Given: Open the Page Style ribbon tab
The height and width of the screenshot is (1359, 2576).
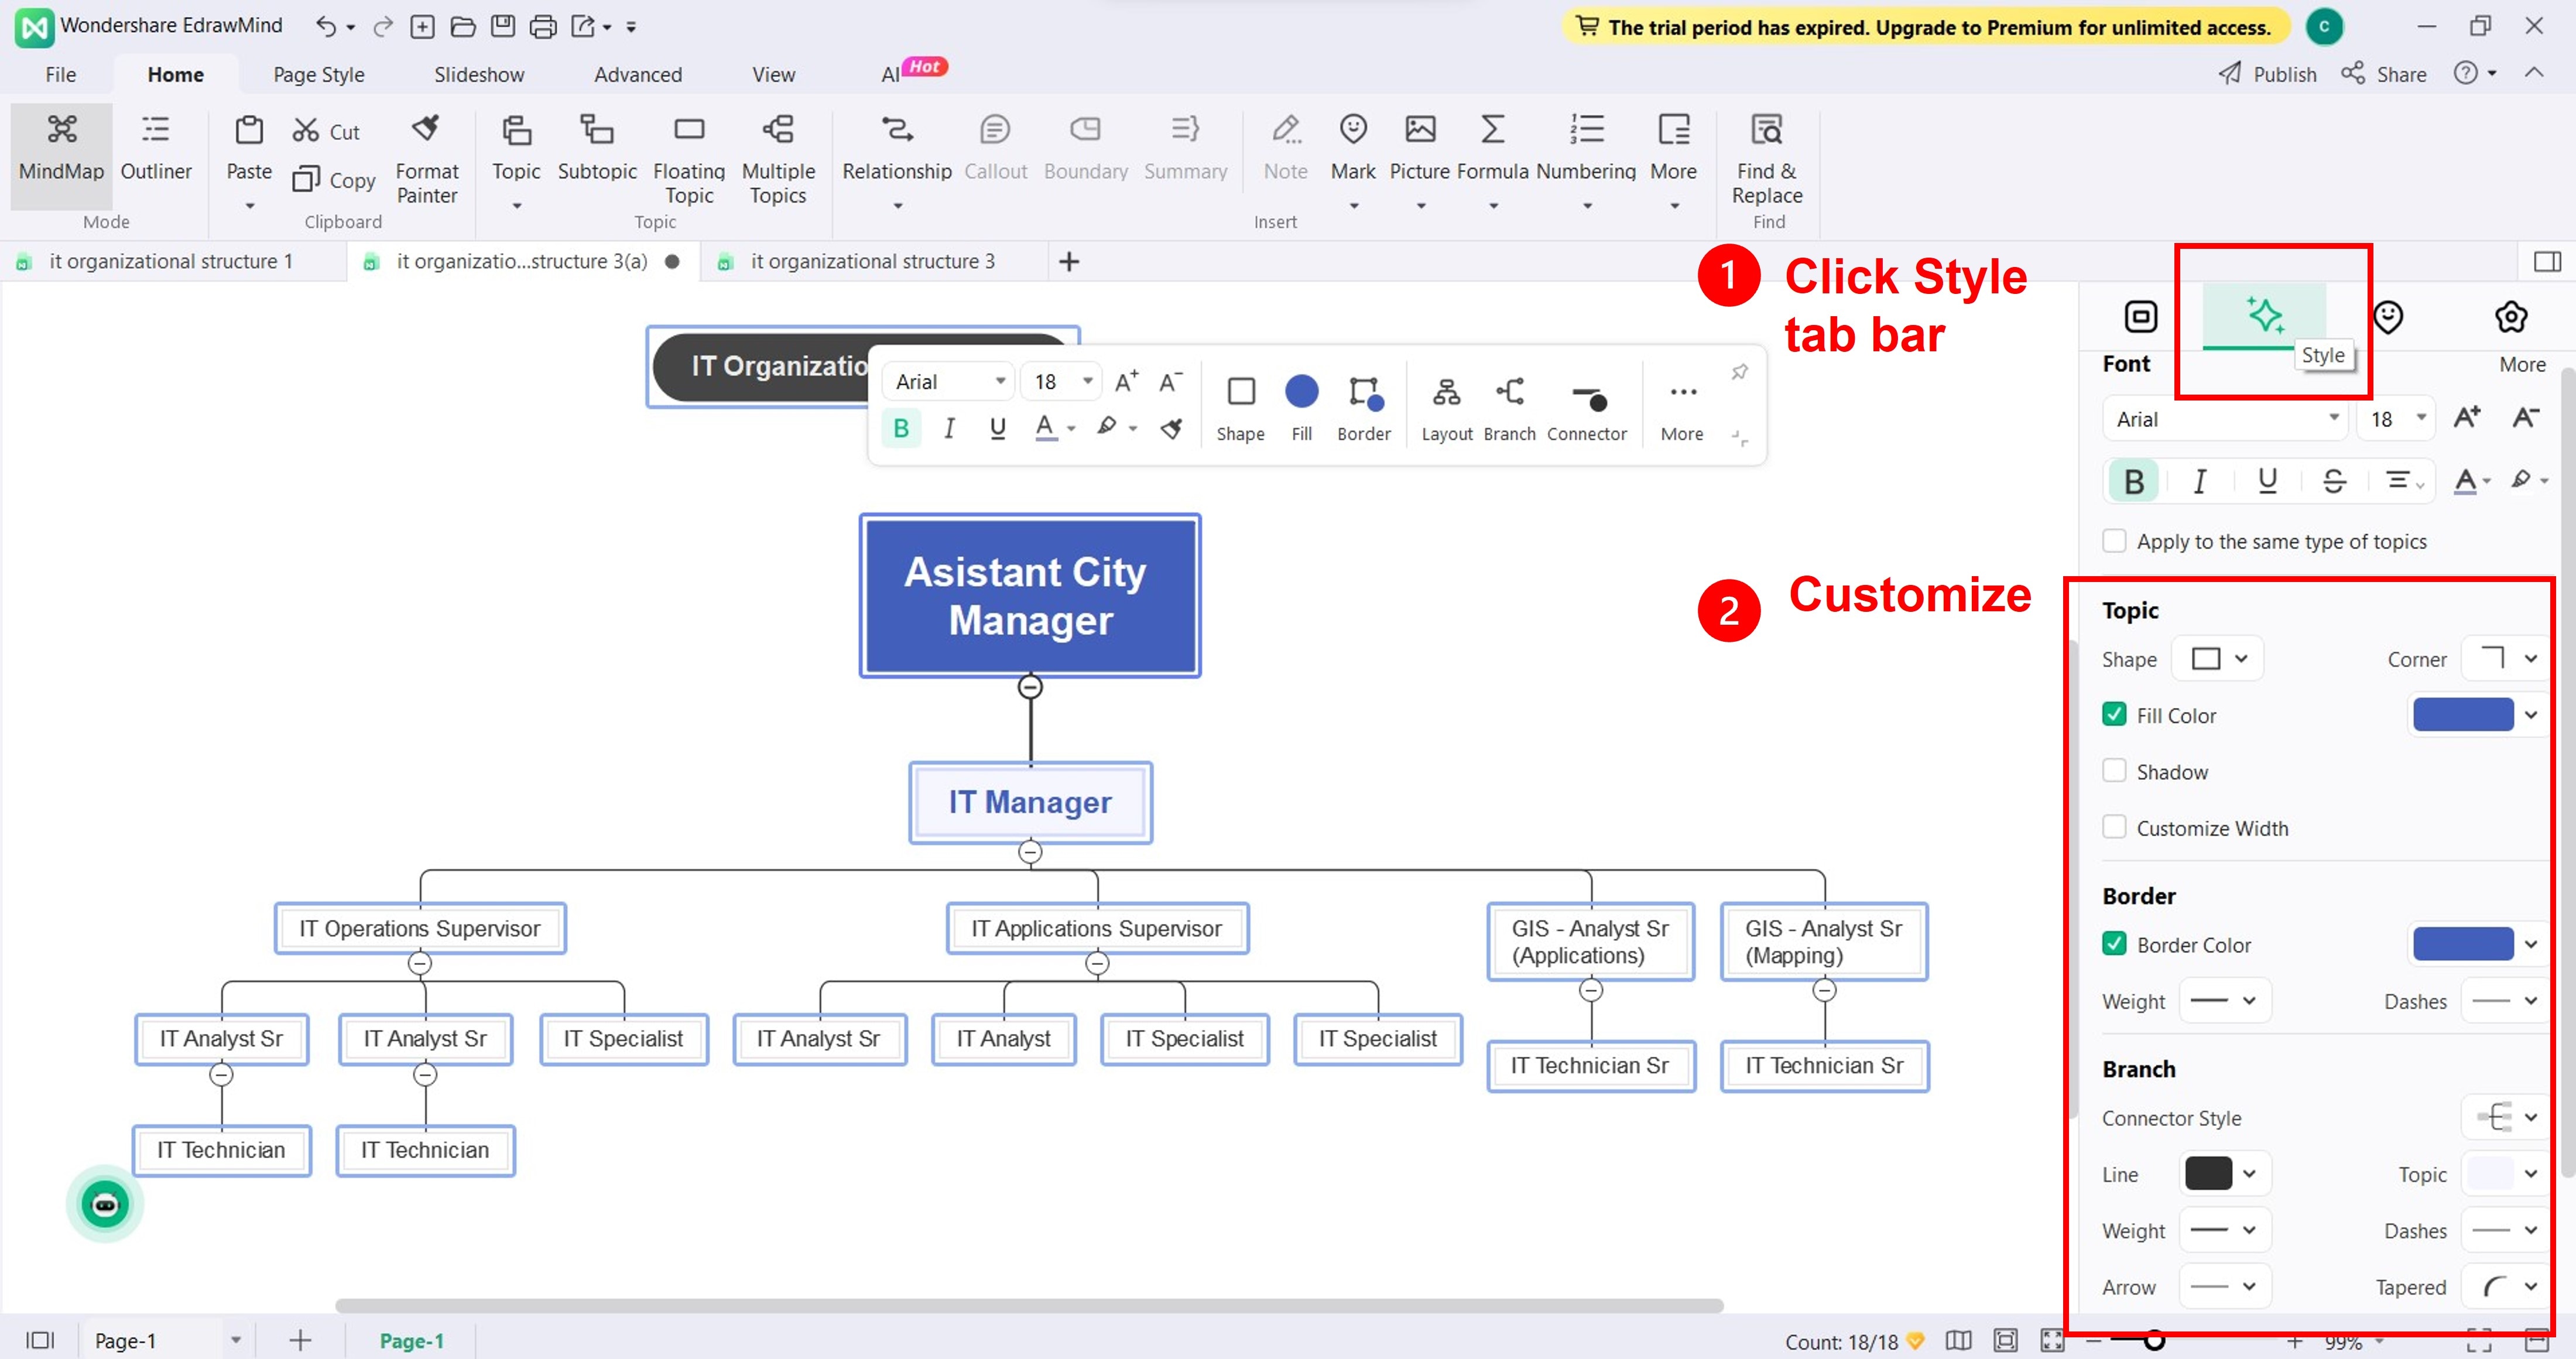Looking at the screenshot, I should 318,74.
